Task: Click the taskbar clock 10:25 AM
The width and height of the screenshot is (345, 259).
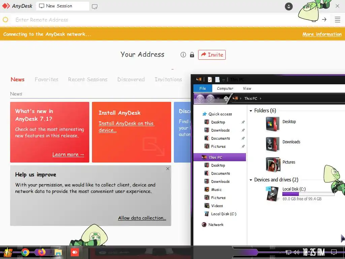Action: pos(314,252)
